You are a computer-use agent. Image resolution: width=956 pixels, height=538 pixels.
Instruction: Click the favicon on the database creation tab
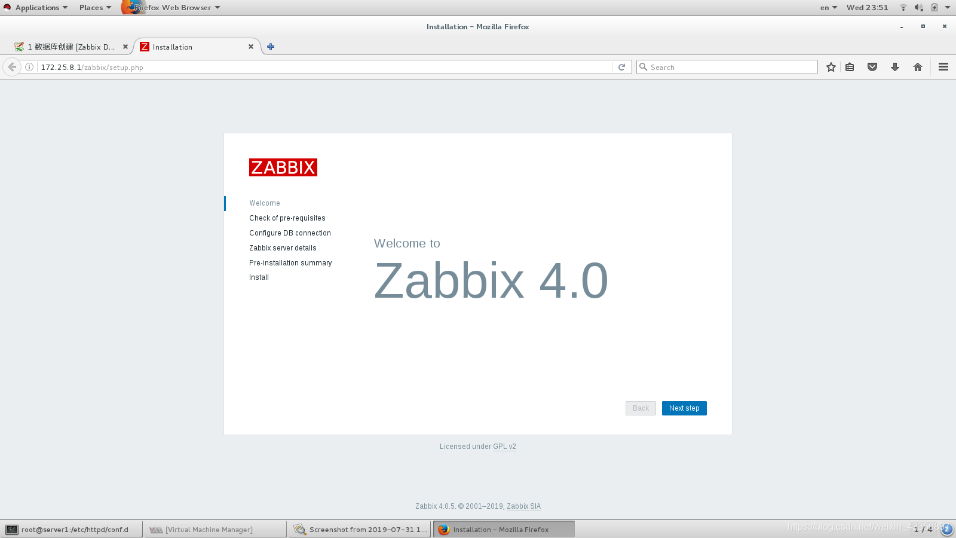(19, 47)
